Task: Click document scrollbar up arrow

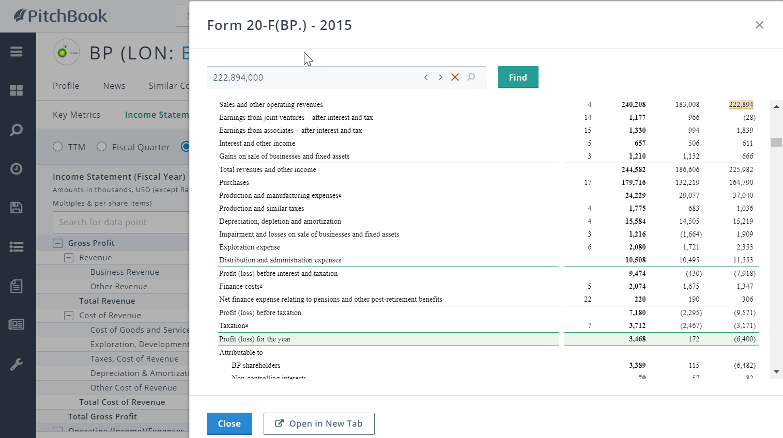Action: (x=776, y=106)
